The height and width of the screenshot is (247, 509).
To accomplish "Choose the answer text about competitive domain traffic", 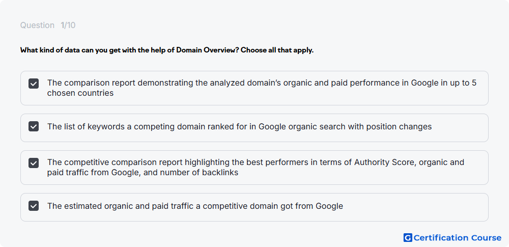I will pyautogui.click(x=195, y=206).
